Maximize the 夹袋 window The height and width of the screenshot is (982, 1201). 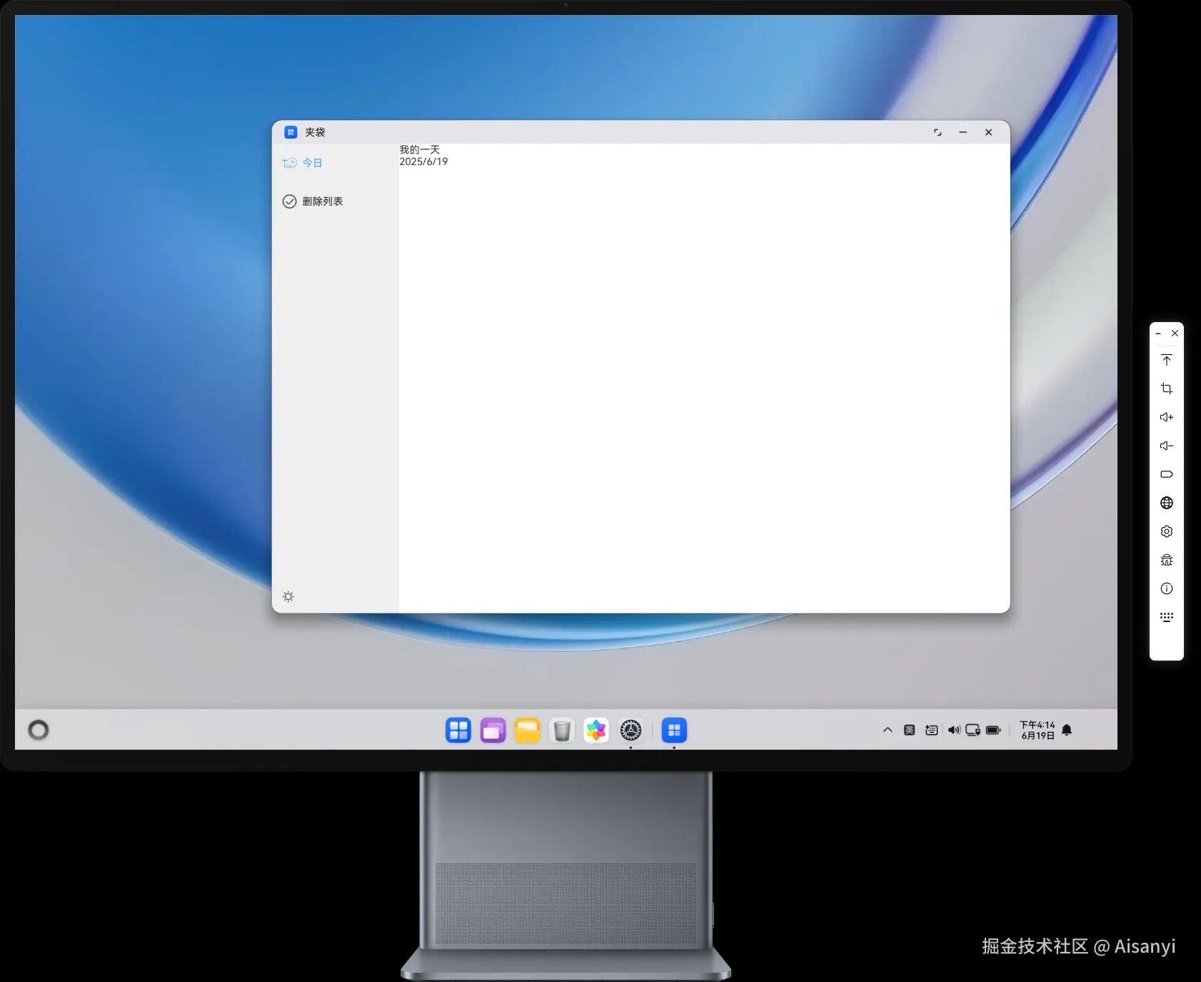pyautogui.click(x=938, y=132)
